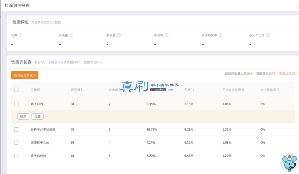299x174 pixels.
Task: Check the box for keyword 裤子白的
Action: pyautogui.click(x=16, y=104)
